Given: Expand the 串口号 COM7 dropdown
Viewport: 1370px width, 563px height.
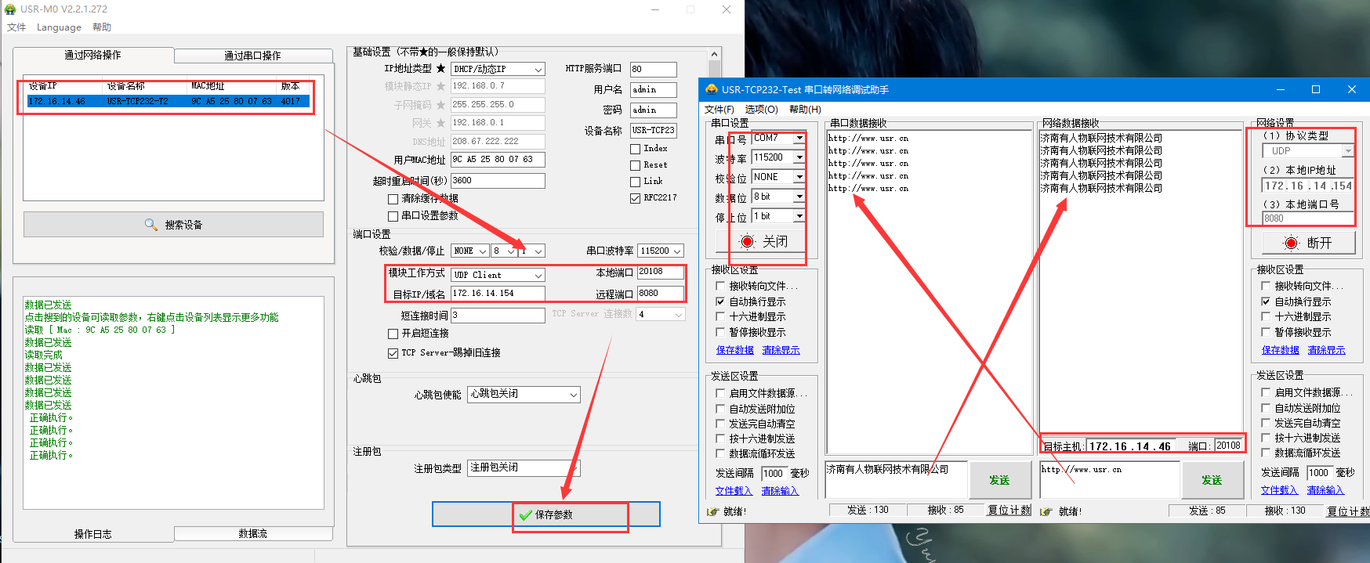Looking at the screenshot, I should 799,138.
